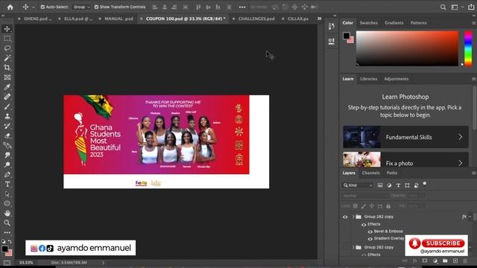Click Create new layer icon
Screen dimensions: 477x268
455,261
